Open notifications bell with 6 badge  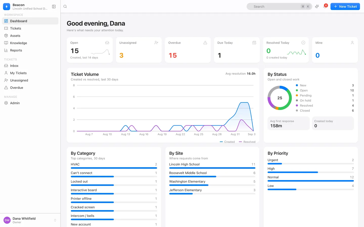click(x=325, y=6)
